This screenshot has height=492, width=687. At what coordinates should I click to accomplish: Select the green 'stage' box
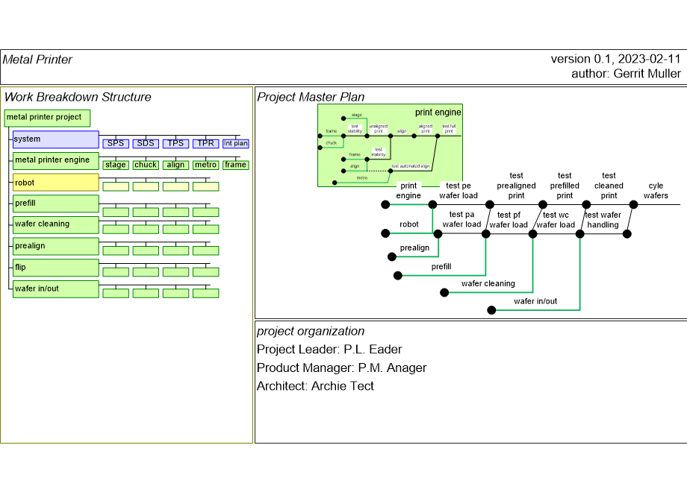pos(116,165)
